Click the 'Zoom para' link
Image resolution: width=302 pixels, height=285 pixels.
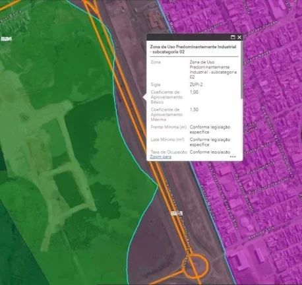click(x=161, y=157)
